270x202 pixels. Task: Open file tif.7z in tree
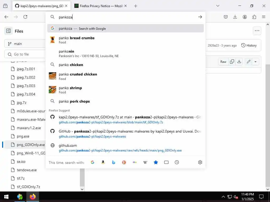pos(21,179)
